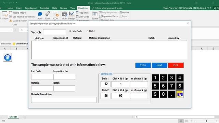The height and width of the screenshot is (123, 219).
Task: Select column R header
Action: pos(202,49)
